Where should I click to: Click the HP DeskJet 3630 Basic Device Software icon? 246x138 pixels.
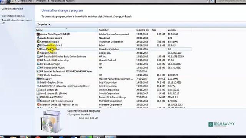pos(38,56)
